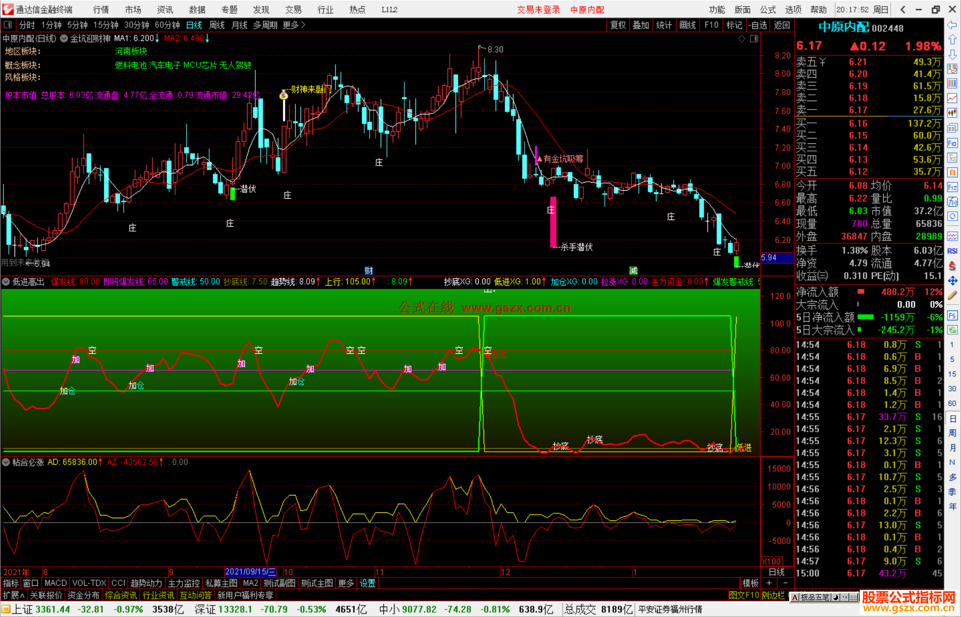Screen dimensions: 961x617
Task: Click the 画线 drawing button
Action: point(688,25)
